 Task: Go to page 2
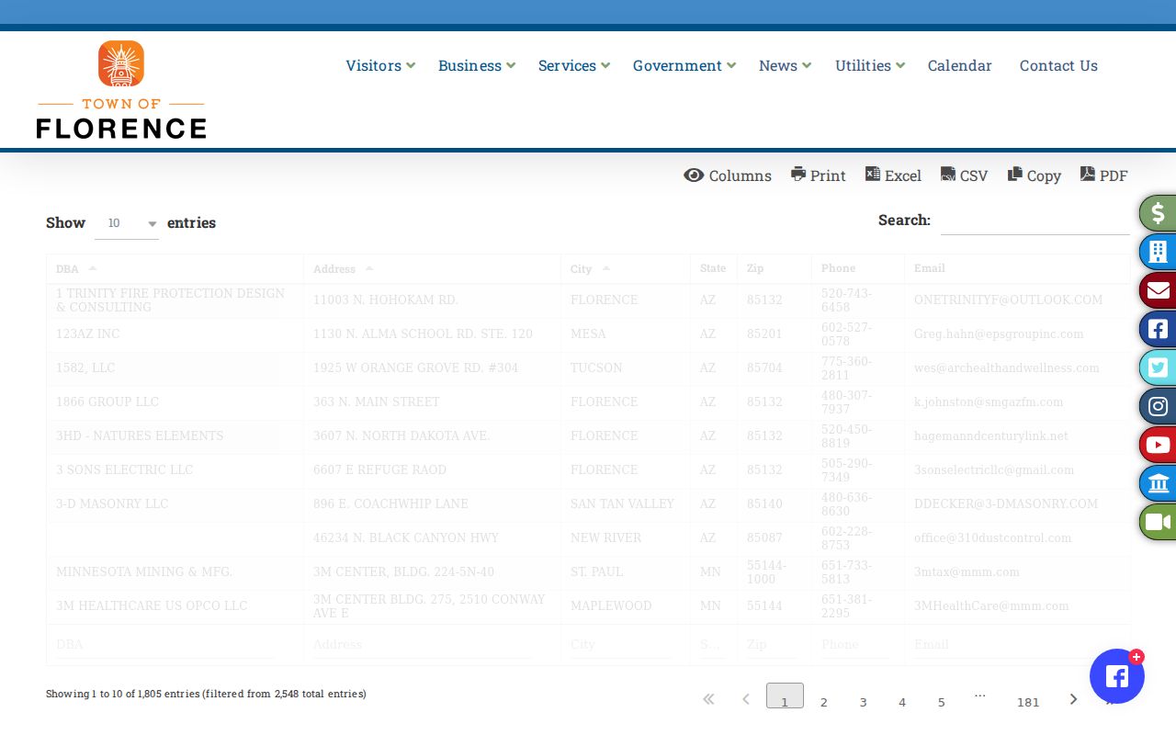[824, 702]
